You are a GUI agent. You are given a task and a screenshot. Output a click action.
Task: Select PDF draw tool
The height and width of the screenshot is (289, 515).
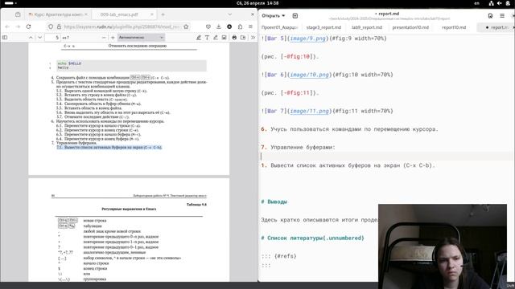pyautogui.click(x=216, y=38)
